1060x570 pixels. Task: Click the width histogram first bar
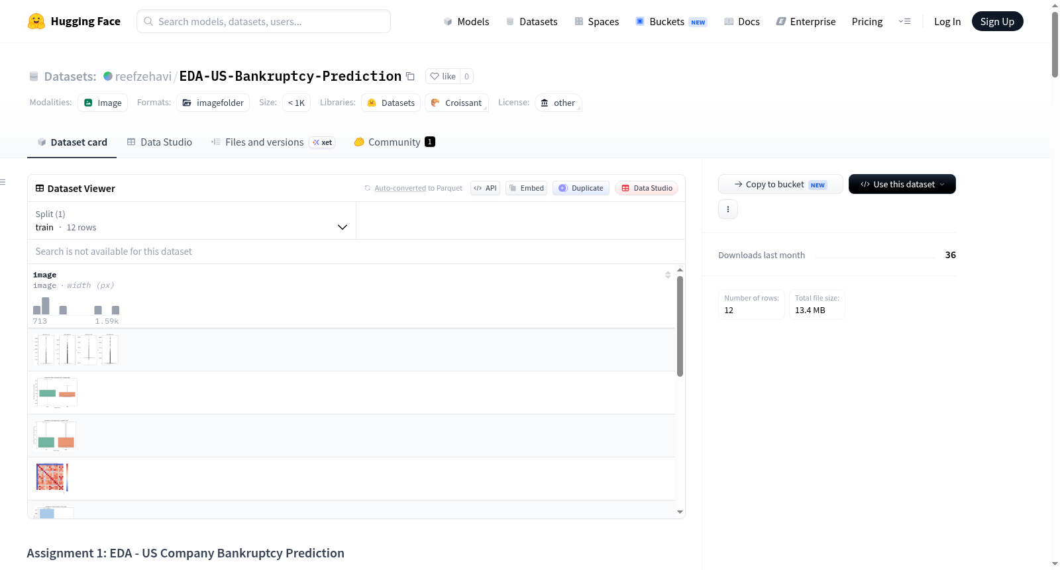coord(37,310)
